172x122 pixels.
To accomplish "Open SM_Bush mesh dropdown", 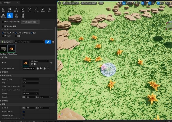I will (x=40, y=61).
